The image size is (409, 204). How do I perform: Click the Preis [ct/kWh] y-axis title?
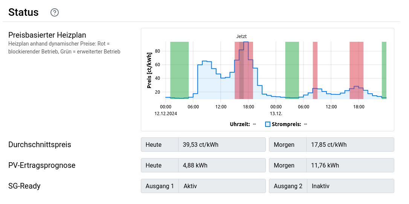click(149, 70)
